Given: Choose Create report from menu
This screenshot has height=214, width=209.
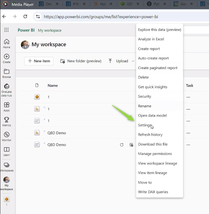Looking at the screenshot, I should pyautogui.click(x=160, y=49).
